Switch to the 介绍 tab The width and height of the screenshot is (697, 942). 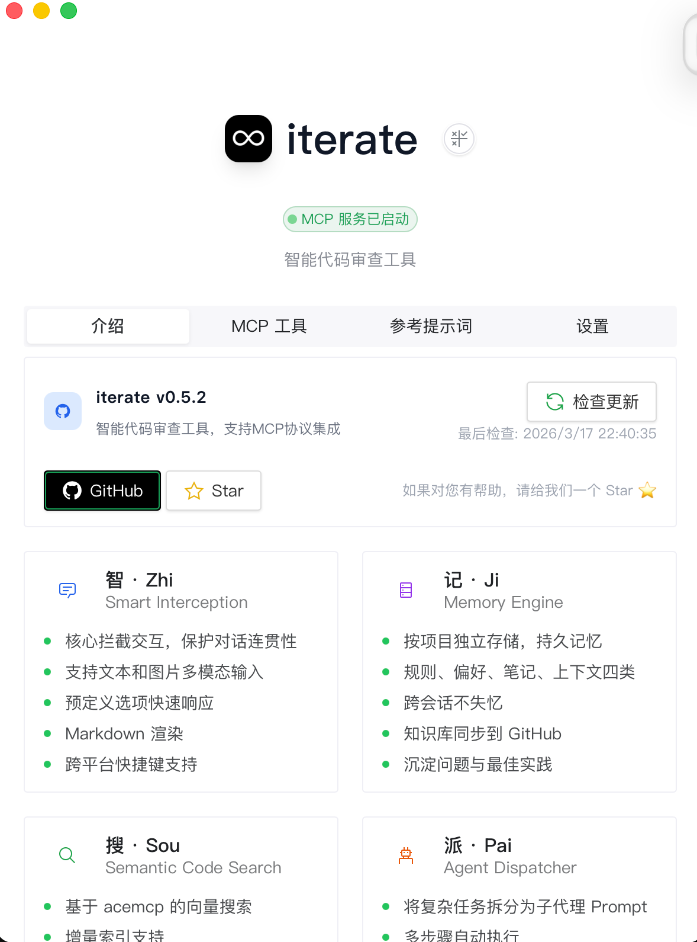(x=108, y=326)
